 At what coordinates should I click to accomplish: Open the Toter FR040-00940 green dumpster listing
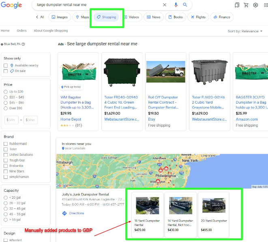click(x=121, y=102)
